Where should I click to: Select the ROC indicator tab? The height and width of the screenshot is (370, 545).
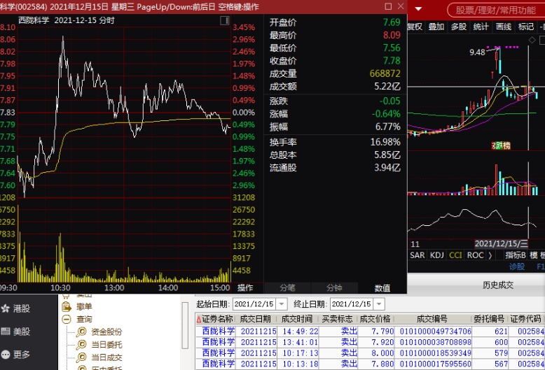[x=475, y=255]
